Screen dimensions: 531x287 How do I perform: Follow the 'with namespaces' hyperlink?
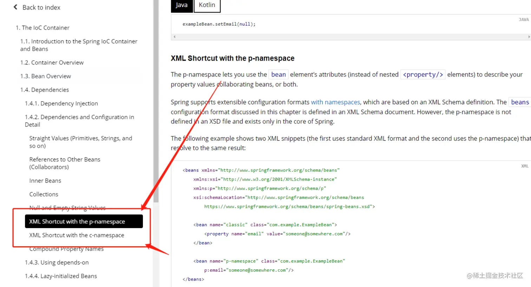pyautogui.click(x=335, y=102)
